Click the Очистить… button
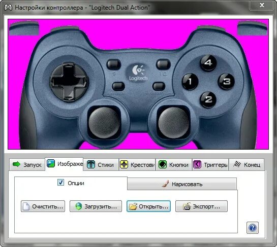This screenshot has height=247, width=277. [x=43, y=206]
